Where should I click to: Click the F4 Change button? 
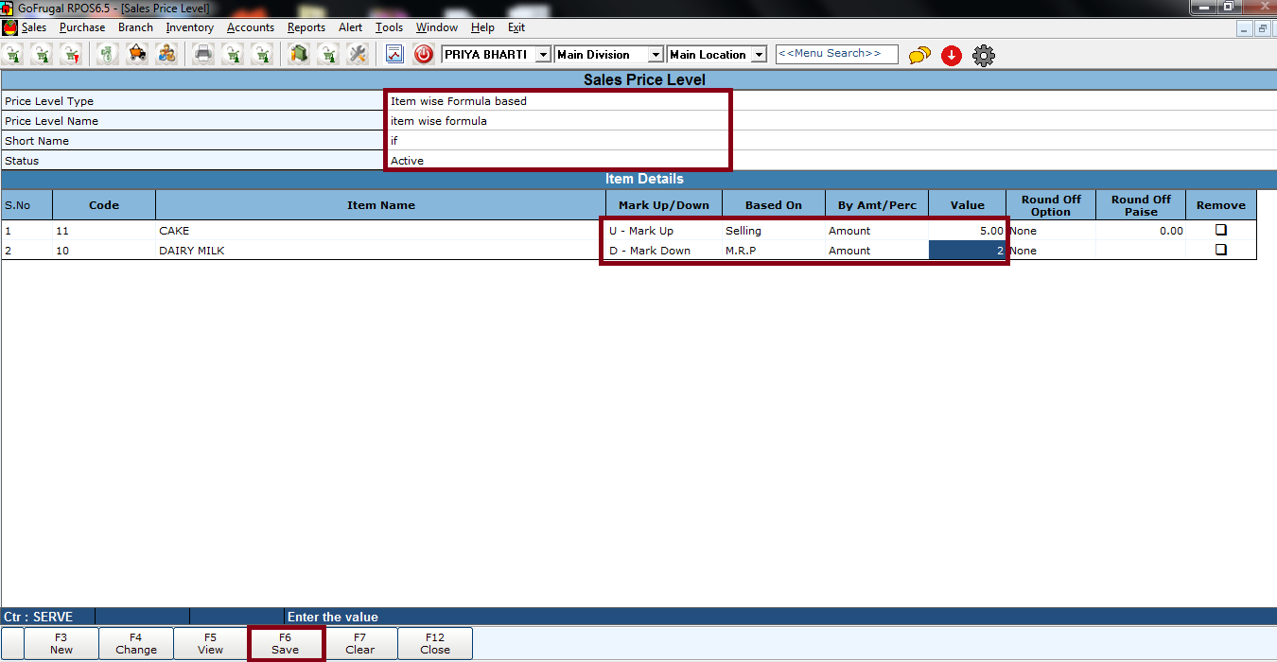136,643
